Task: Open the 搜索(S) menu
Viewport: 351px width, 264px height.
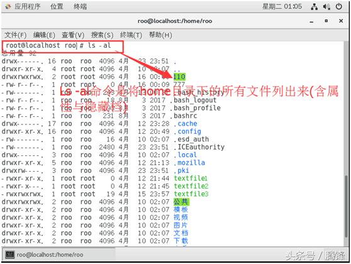Action: (102, 35)
